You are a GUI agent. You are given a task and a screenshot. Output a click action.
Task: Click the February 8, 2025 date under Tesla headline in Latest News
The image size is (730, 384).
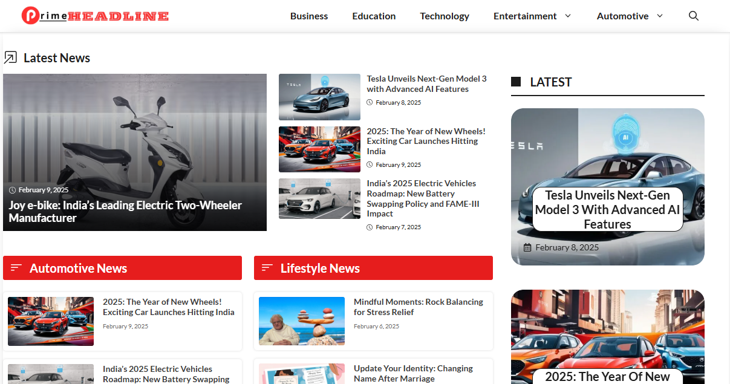(398, 103)
